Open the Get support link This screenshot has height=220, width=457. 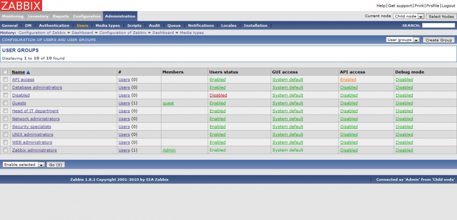400,6
